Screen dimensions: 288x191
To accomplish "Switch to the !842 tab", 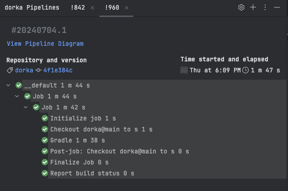I will tap(78, 8).
